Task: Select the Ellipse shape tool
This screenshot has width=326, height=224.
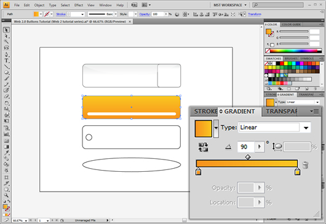Action: (6, 72)
